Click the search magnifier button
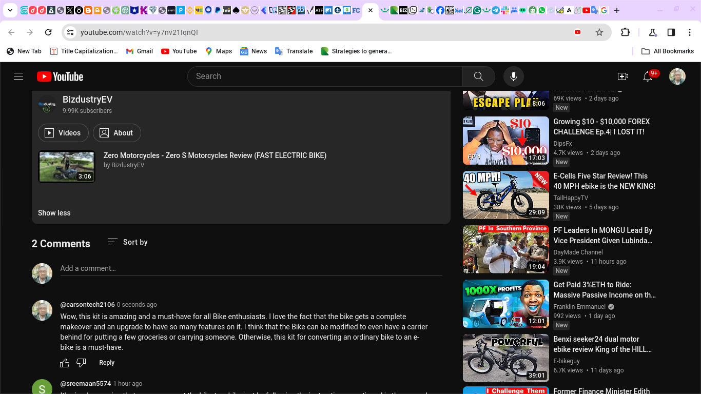This screenshot has height=394, width=701. (478, 76)
